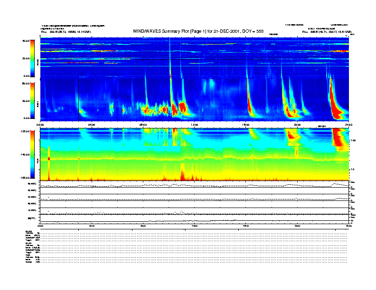Click the bottom strip chart with the solid line trace

pyautogui.click(x=194, y=219)
